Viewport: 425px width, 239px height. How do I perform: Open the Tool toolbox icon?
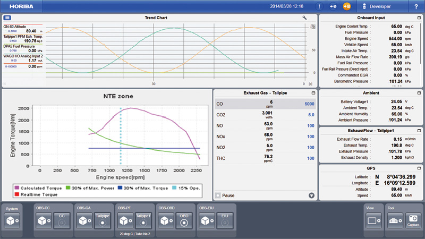pyautogui.click(x=394, y=220)
